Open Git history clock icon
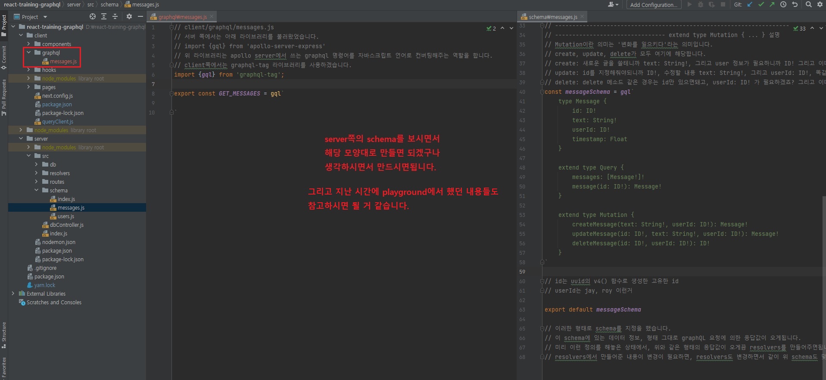 click(783, 5)
